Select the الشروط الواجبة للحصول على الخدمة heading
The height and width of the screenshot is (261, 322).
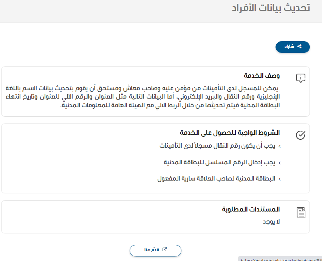point(229,133)
